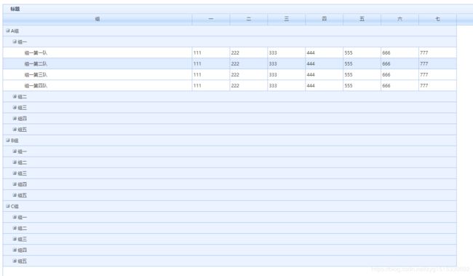Expand the 组三 subgroup under A组
This screenshot has width=473, height=276.
(x=15, y=108)
